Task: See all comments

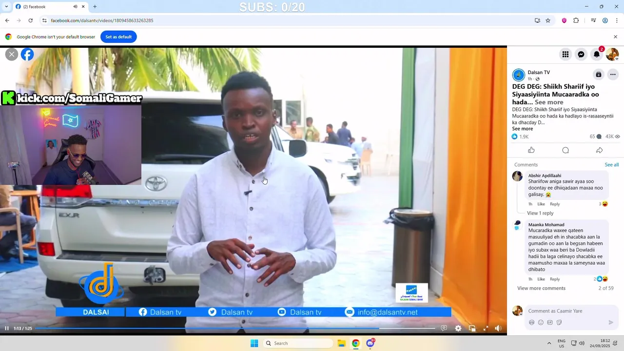Action: pos(612,165)
